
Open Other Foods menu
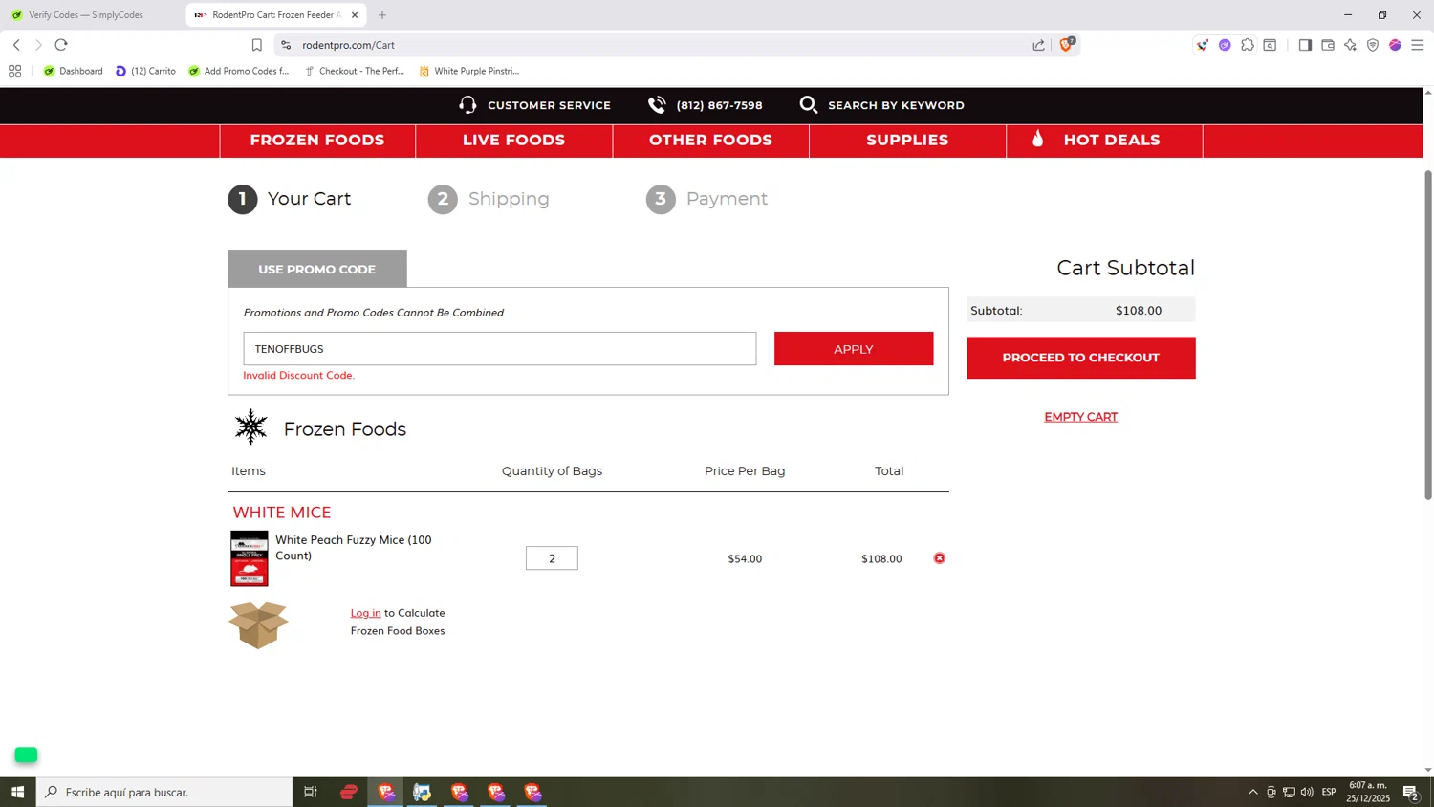pyautogui.click(x=710, y=140)
